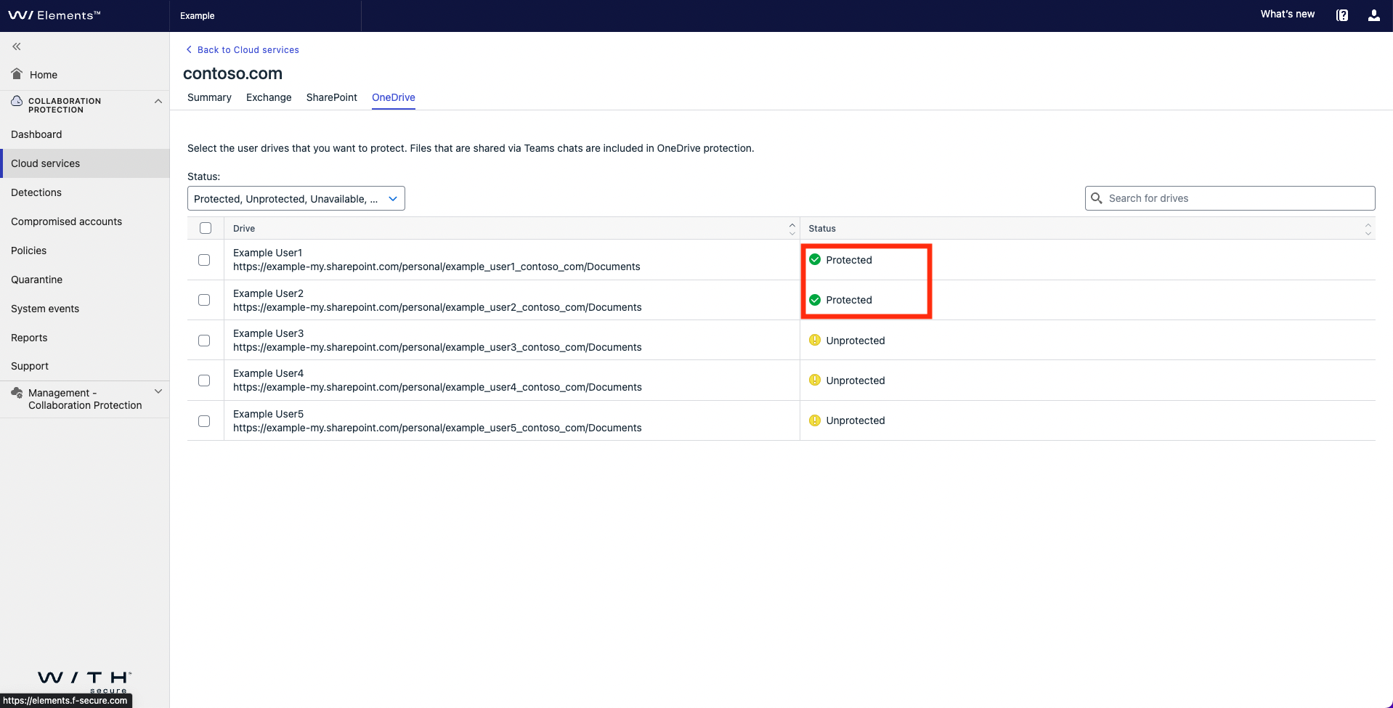This screenshot has height=708, width=1393.
Task: Select all drives with header checkbox
Action: pos(206,227)
